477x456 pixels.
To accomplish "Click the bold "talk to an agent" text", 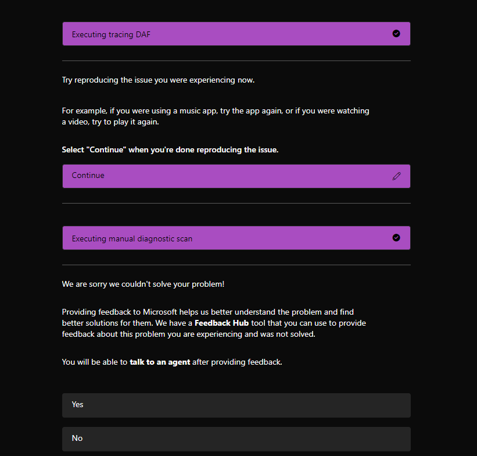I will coord(160,362).
